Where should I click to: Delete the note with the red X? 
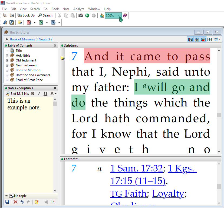[15, 202]
